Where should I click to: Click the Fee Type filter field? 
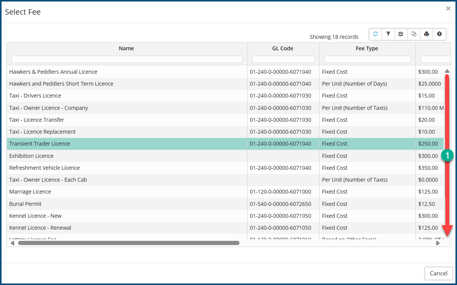(367, 60)
